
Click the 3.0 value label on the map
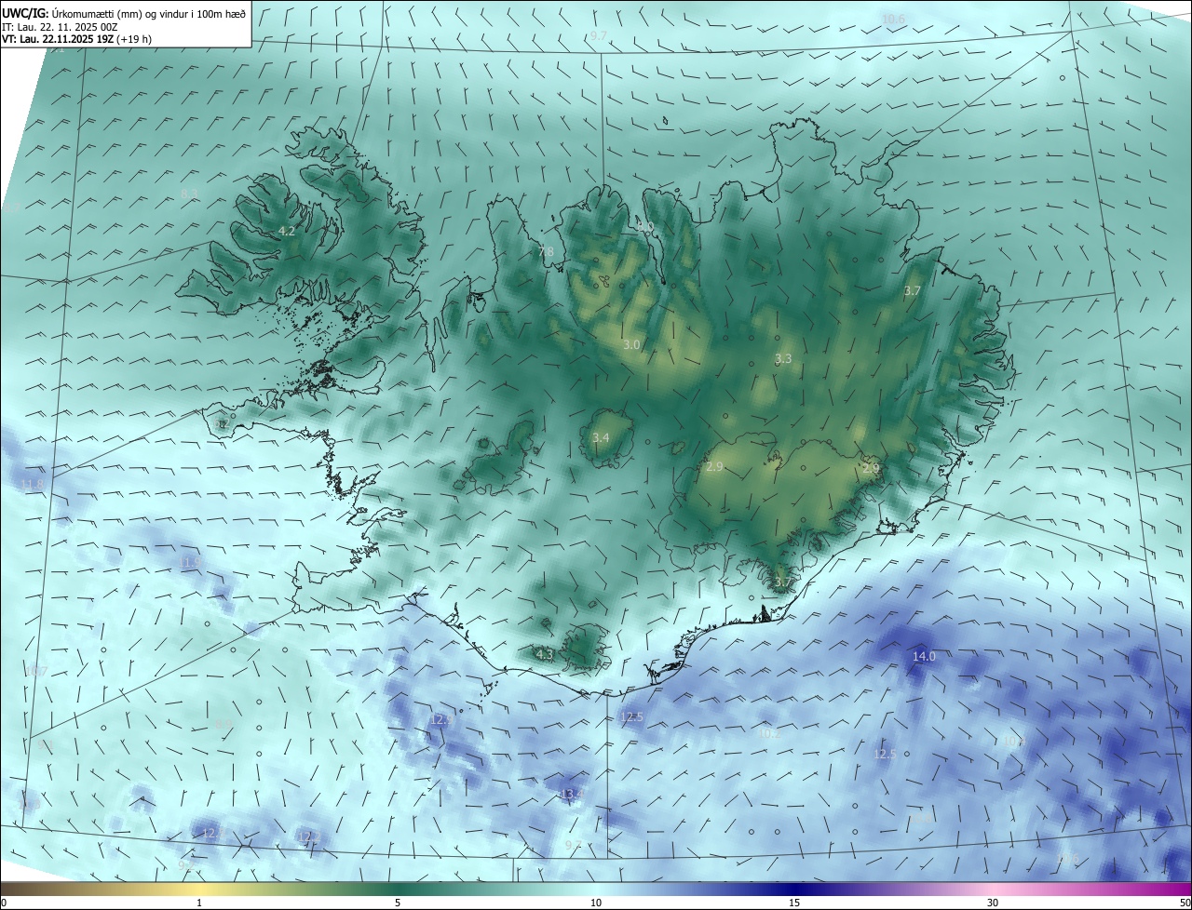[631, 345]
